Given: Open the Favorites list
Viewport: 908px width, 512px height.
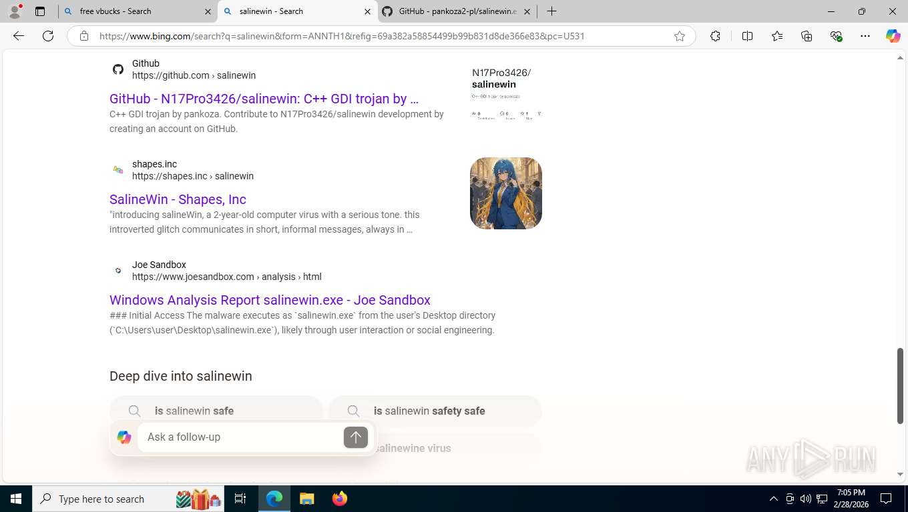Looking at the screenshot, I should pos(777,36).
